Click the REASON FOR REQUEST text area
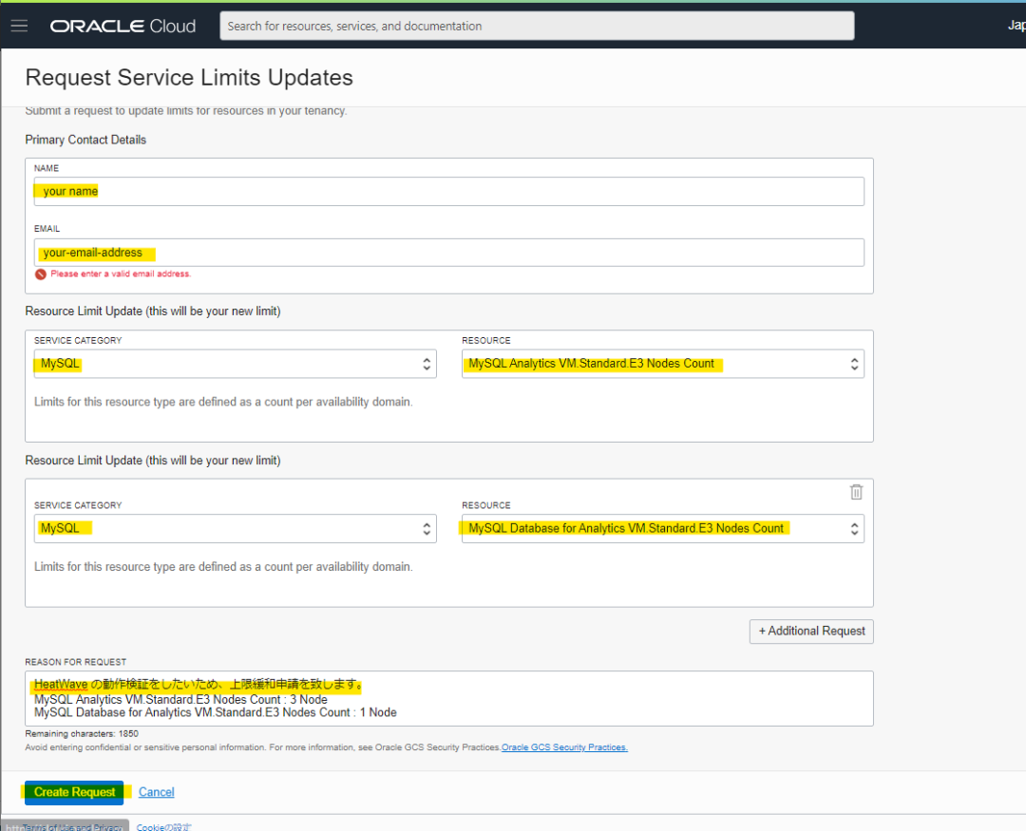 (x=448, y=698)
